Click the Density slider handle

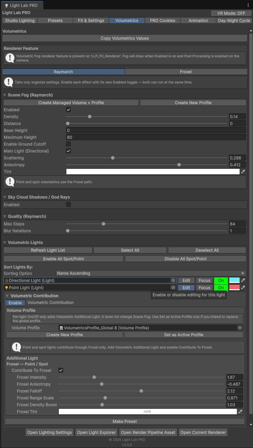tap(90, 117)
